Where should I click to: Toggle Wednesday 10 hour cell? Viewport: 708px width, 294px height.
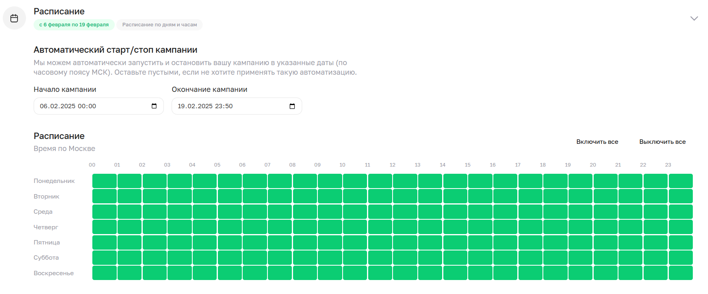coord(355,212)
